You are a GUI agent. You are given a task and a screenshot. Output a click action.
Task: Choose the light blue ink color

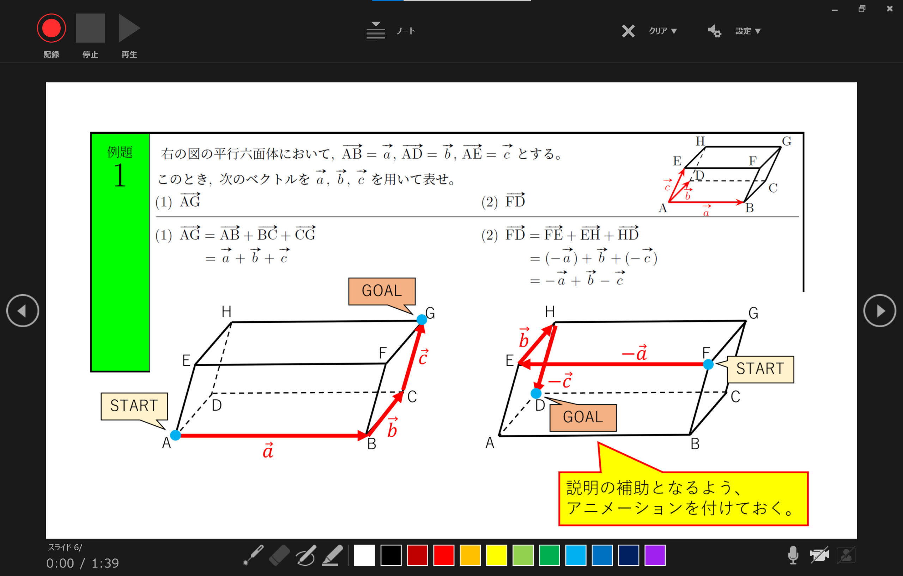click(576, 555)
